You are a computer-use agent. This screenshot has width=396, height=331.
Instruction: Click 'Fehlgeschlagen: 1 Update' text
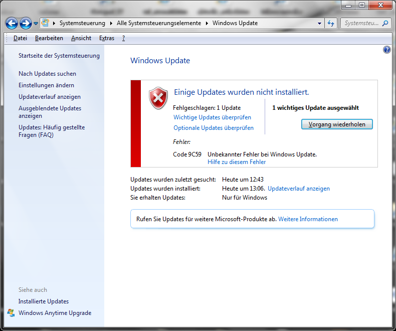207,108
